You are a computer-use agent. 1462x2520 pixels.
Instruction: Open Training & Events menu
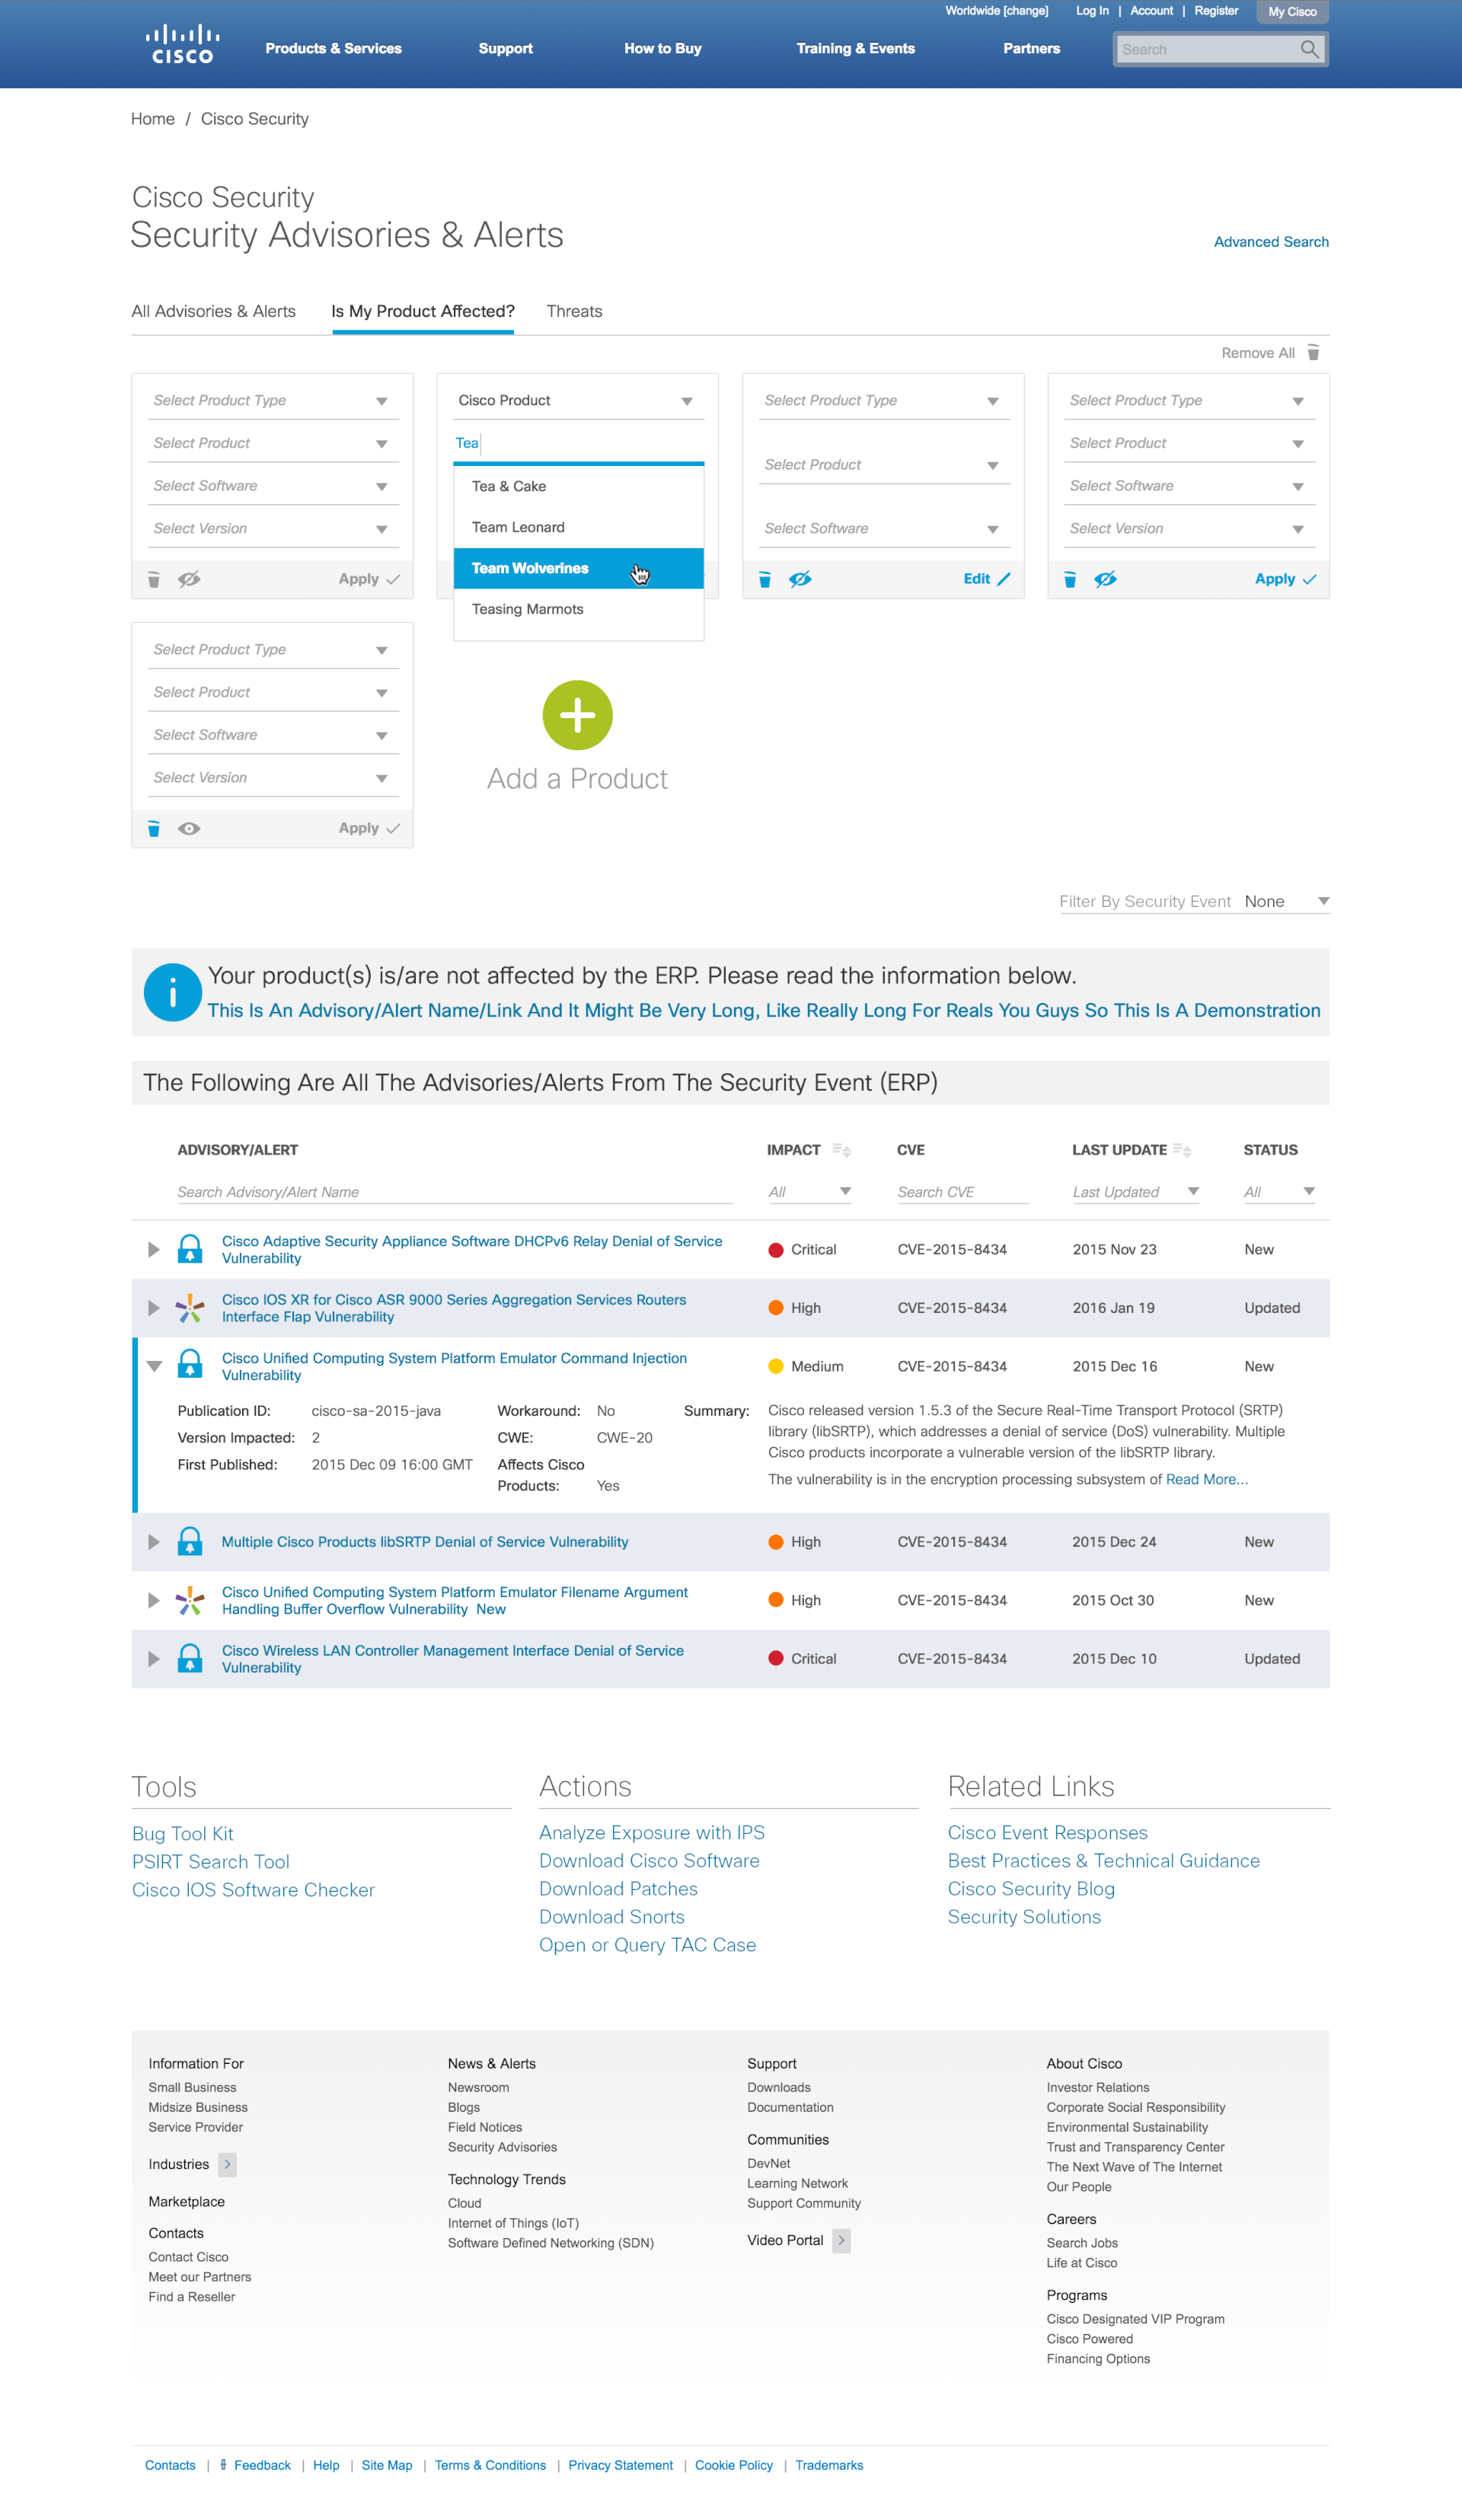pos(855,48)
